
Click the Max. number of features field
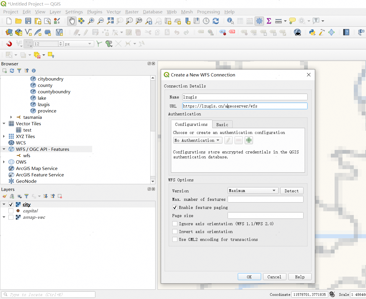[265, 199]
